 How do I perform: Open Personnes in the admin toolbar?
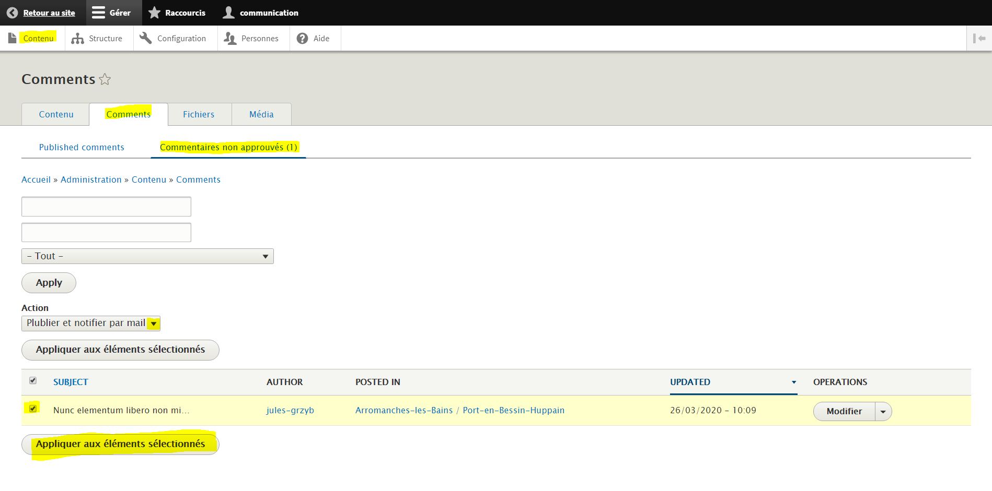(x=252, y=38)
